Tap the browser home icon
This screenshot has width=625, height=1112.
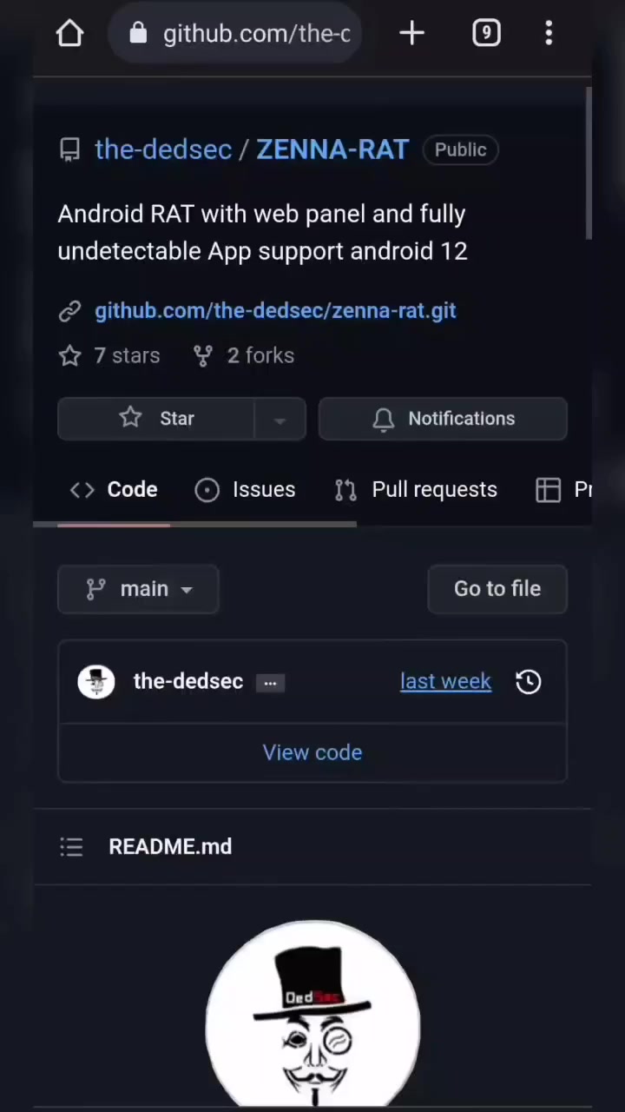tap(69, 34)
